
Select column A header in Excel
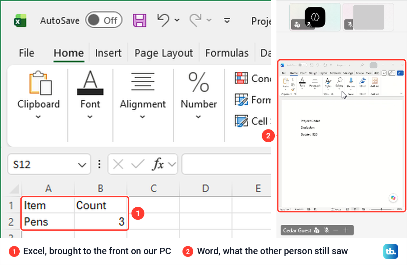pos(48,188)
